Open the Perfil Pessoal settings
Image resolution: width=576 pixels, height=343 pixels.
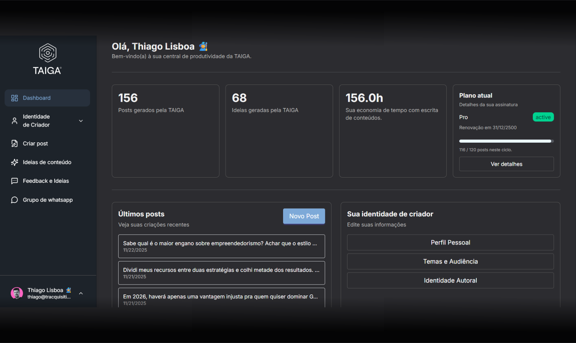pos(450,242)
